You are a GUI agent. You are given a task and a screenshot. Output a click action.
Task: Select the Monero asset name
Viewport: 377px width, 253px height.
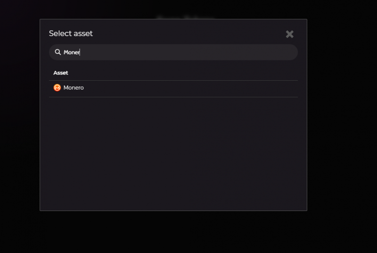tap(74, 88)
